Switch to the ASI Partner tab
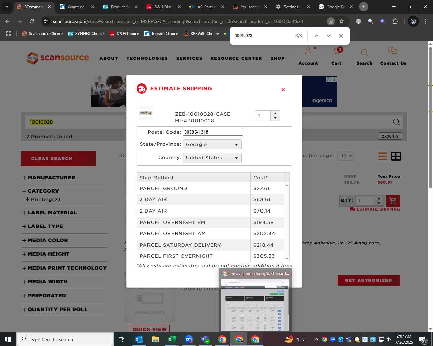433x346 pixels. pos(207,7)
